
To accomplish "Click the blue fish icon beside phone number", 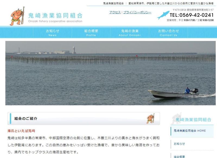I will tap(163, 15).
